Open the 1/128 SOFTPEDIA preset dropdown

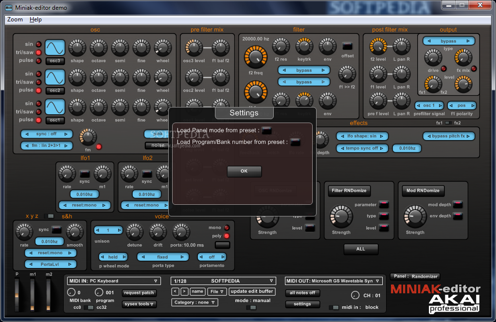(223, 281)
